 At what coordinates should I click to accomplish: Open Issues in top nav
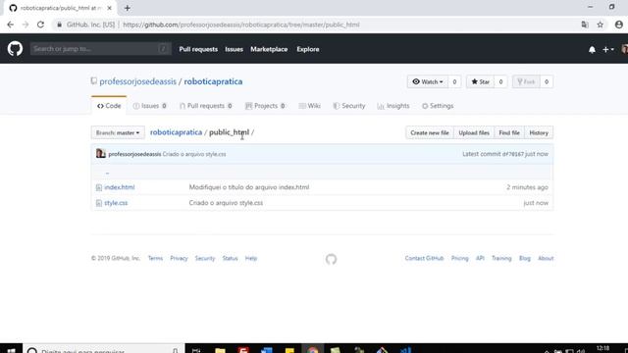pos(234,49)
